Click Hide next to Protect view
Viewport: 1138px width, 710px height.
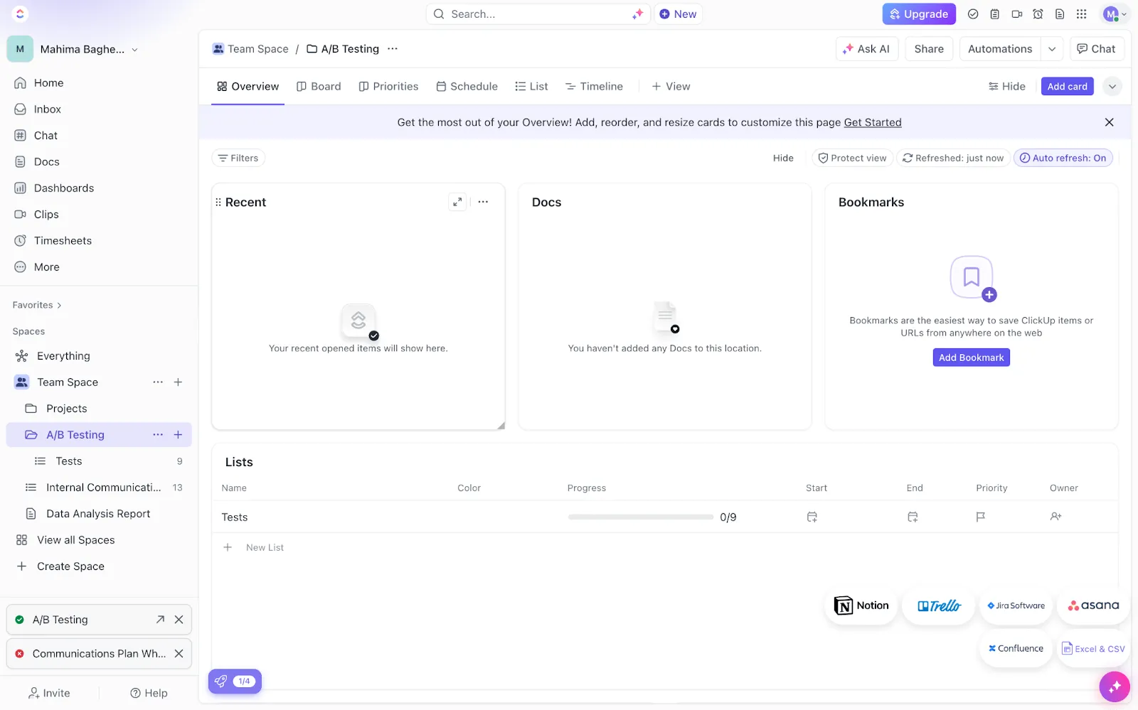coord(783,158)
